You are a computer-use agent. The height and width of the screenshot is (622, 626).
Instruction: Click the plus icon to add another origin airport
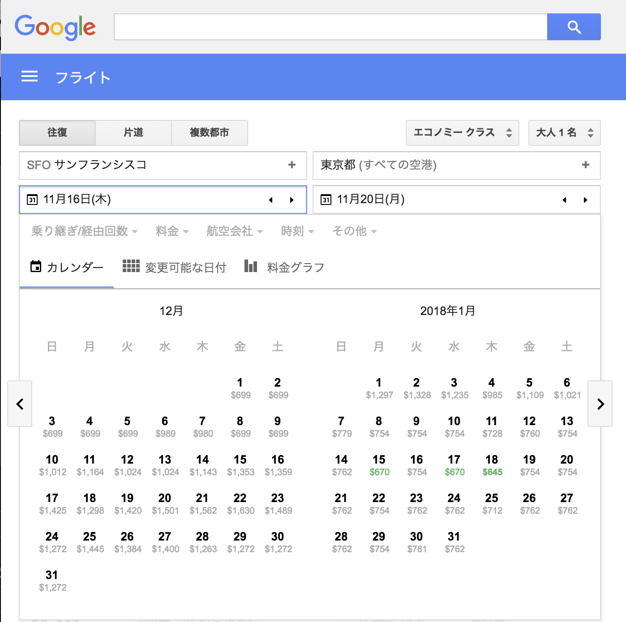coord(293,165)
